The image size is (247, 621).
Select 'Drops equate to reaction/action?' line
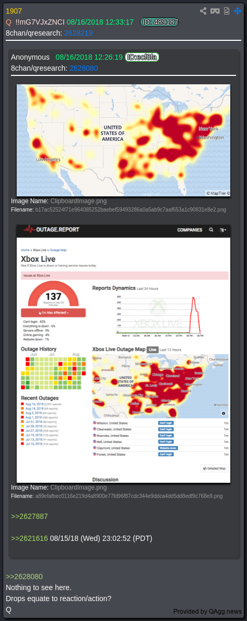click(x=58, y=598)
